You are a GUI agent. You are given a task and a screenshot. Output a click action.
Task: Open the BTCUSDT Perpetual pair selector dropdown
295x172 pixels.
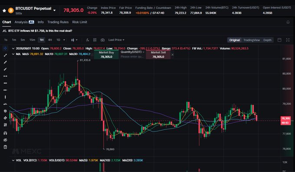54,10
